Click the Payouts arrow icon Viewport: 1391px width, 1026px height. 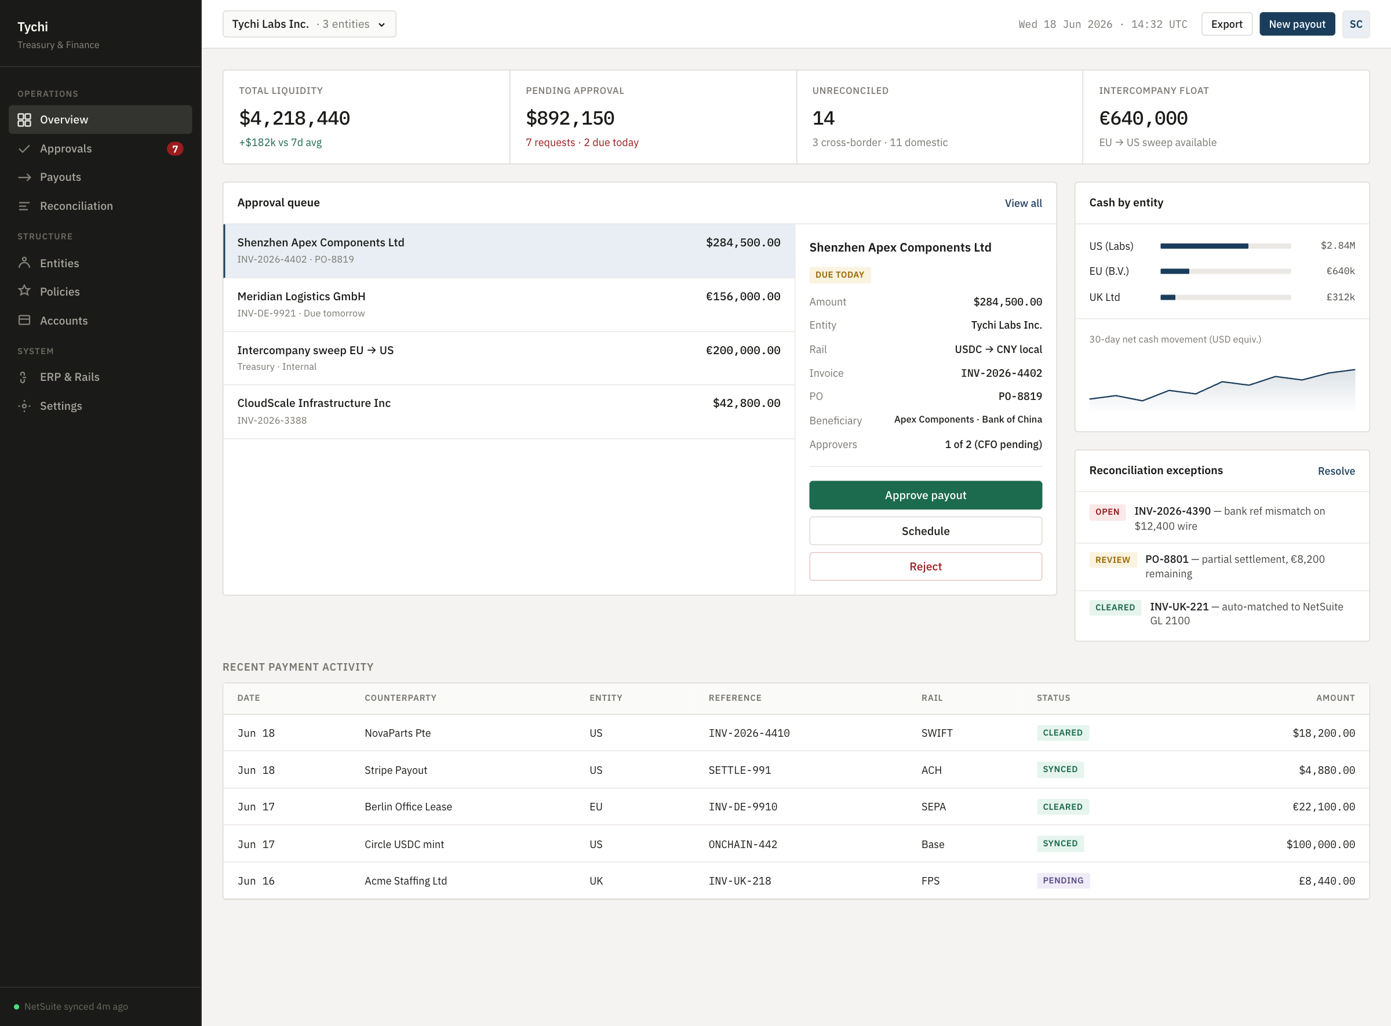point(24,177)
